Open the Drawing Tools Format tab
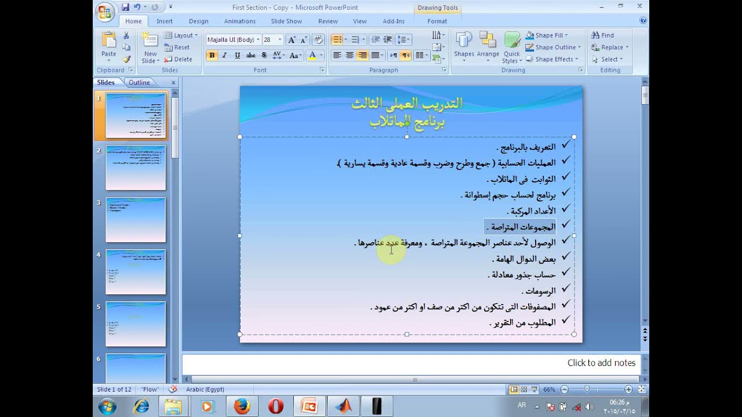Screen dimensions: 742x417 point(437,21)
